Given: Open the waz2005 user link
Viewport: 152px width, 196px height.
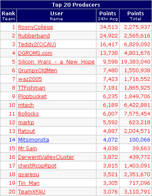Looking at the screenshot, I should (30, 79).
